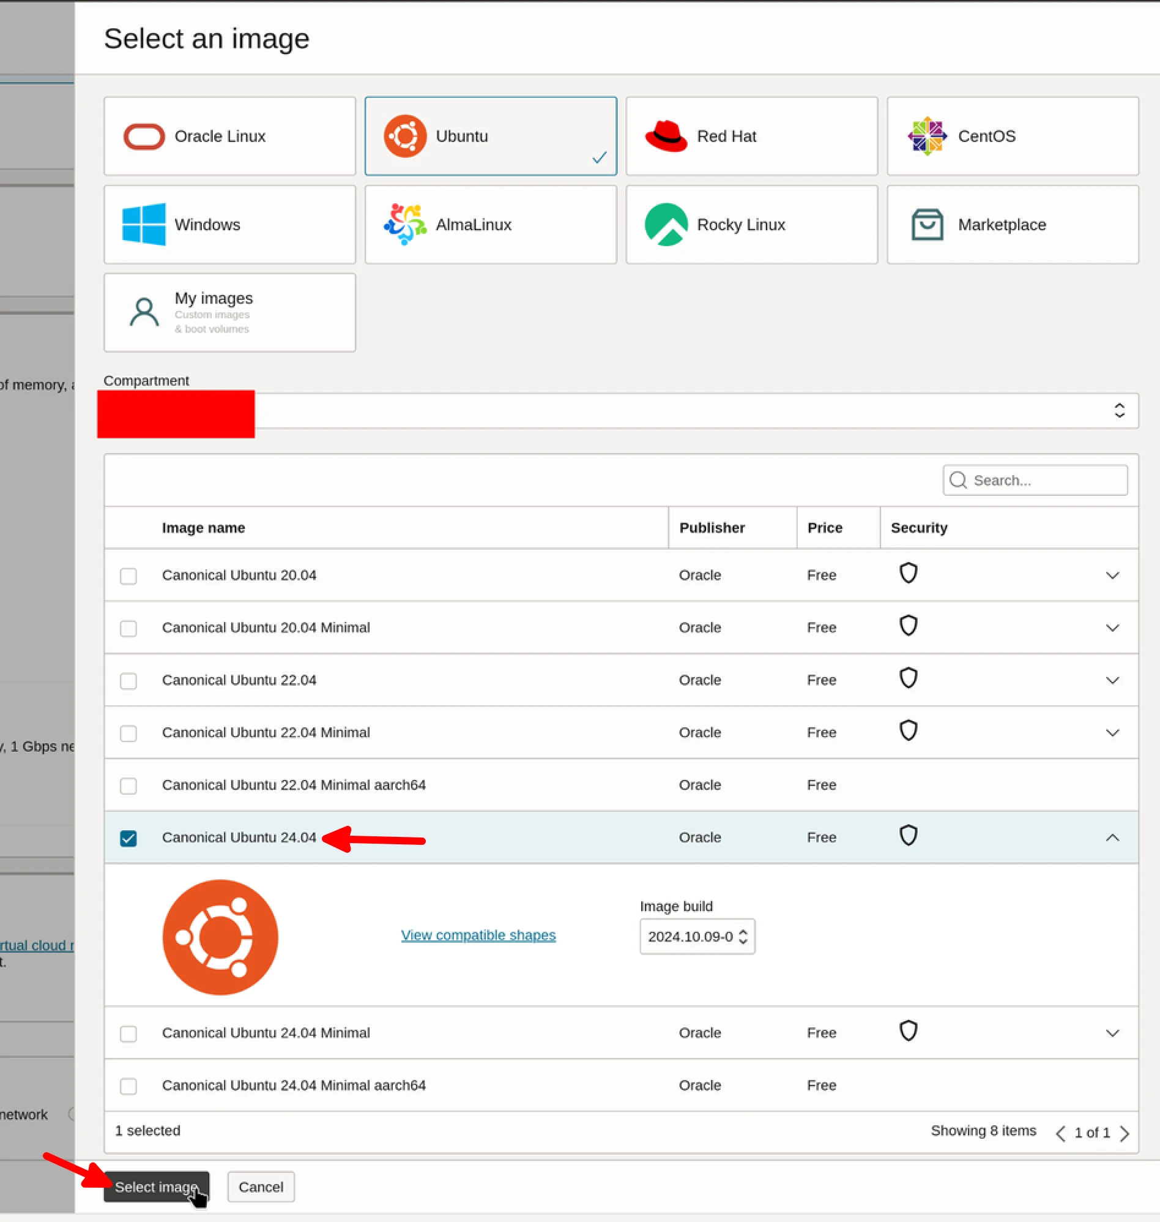
Task: Open View compatible shapes link
Action: click(478, 935)
